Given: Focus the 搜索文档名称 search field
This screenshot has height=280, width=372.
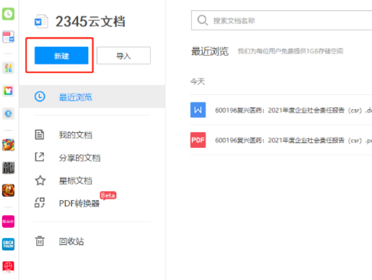Looking at the screenshot, I should point(281,20).
